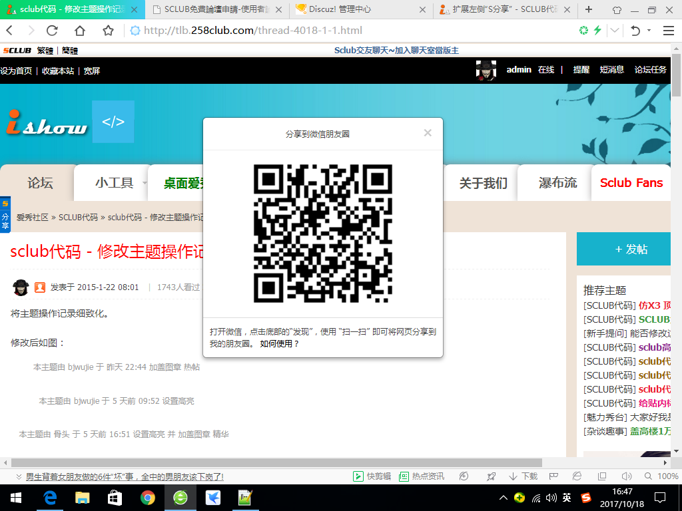Open the 瀑布流 navigation tab
This screenshot has height=511, width=682.
click(557, 183)
